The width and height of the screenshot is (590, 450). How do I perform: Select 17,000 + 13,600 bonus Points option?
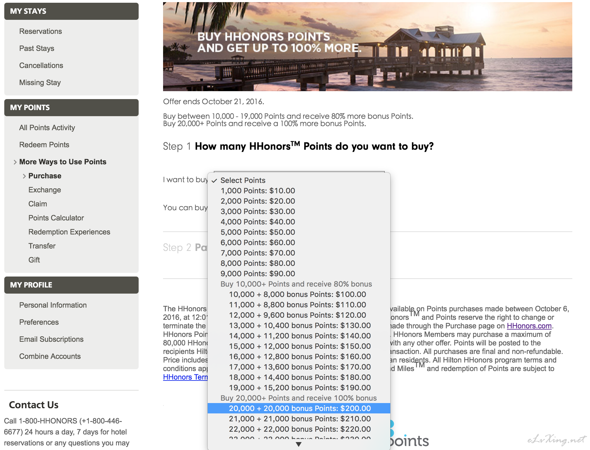[x=299, y=367]
